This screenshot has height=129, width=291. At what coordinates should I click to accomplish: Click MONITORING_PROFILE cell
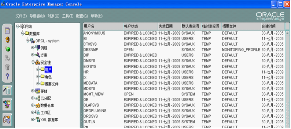[241, 50]
